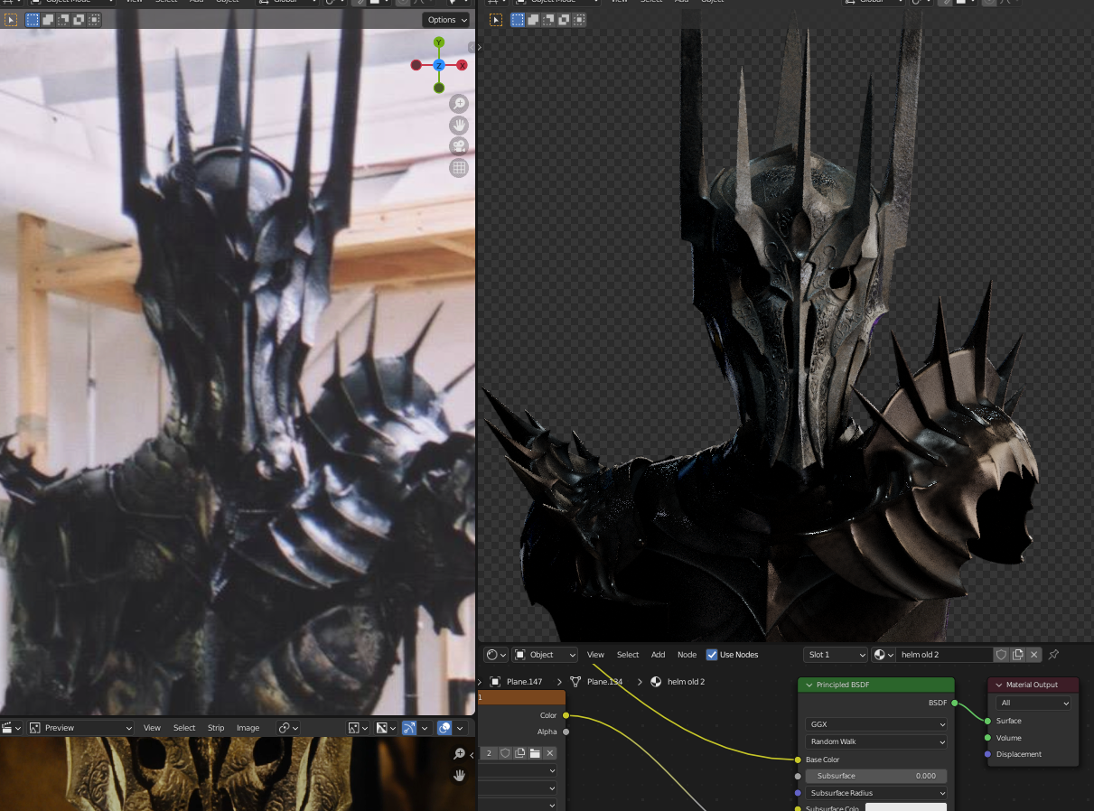1094x811 pixels.
Task: Open the View menu in node editor
Action: pyautogui.click(x=595, y=655)
